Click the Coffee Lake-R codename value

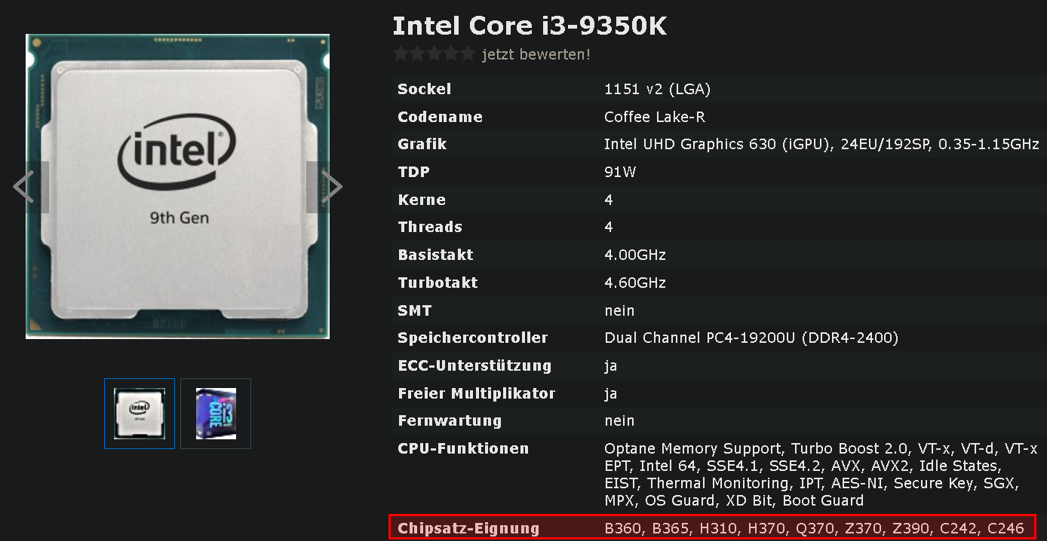click(x=655, y=117)
